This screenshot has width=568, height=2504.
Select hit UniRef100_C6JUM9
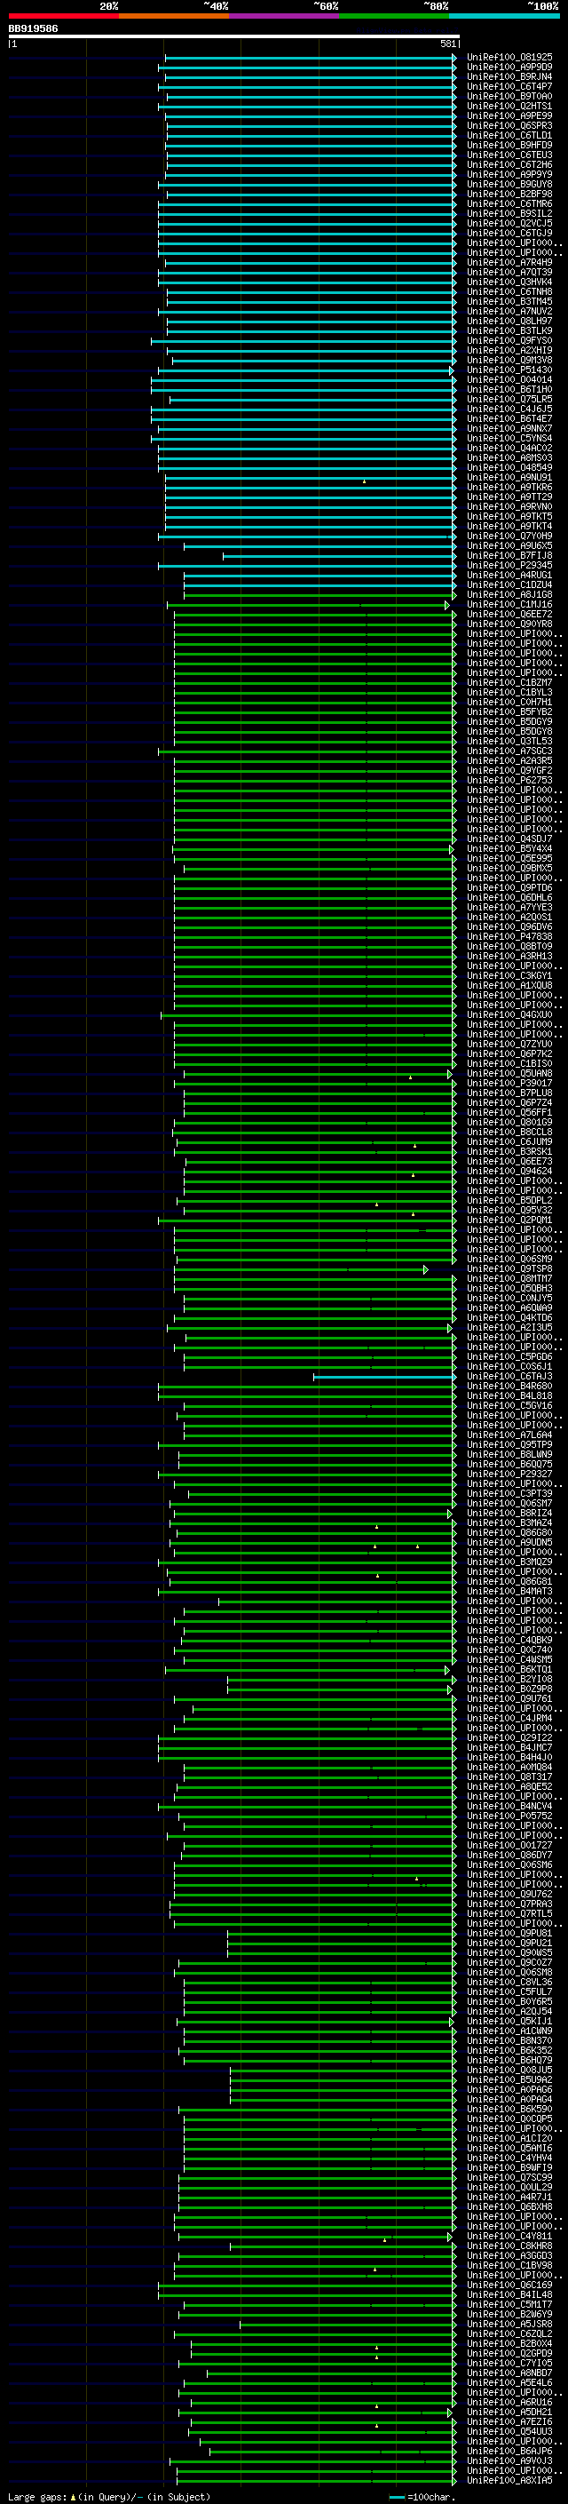[x=509, y=1142]
